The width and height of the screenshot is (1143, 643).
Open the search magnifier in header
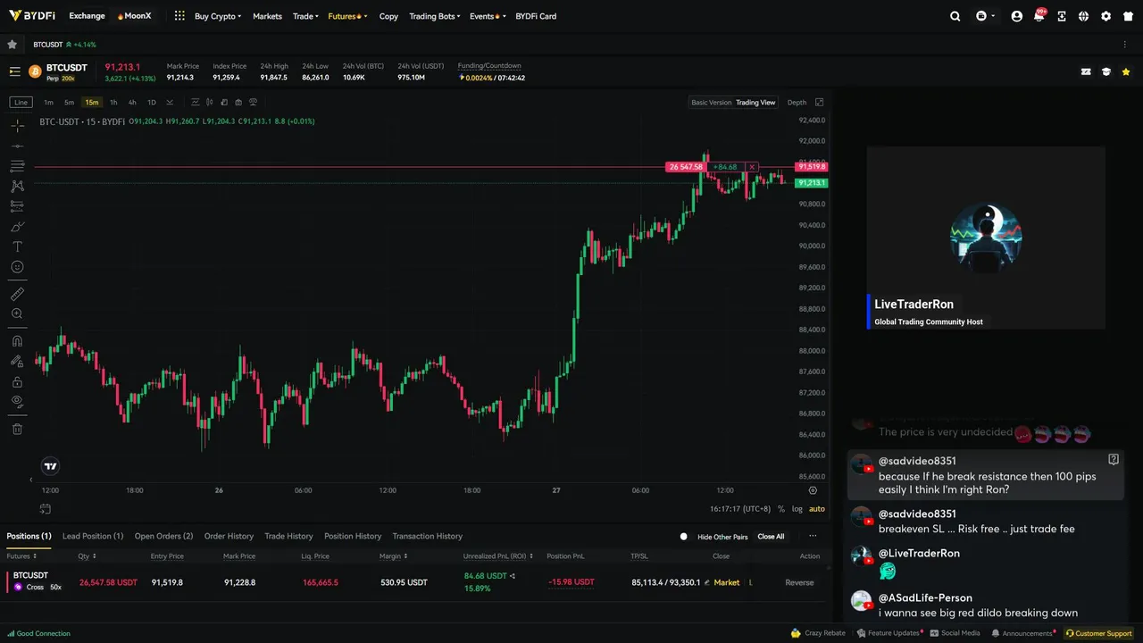955,16
